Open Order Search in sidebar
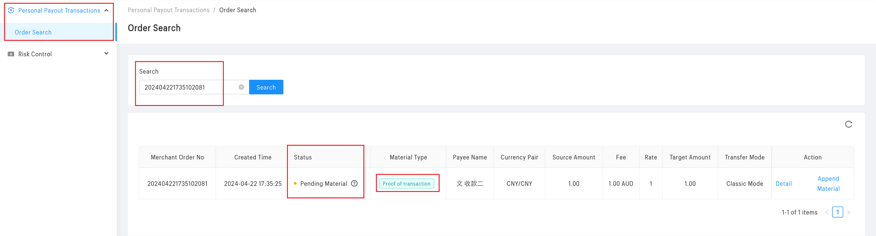This screenshot has width=876, height=236. point(33,32)
